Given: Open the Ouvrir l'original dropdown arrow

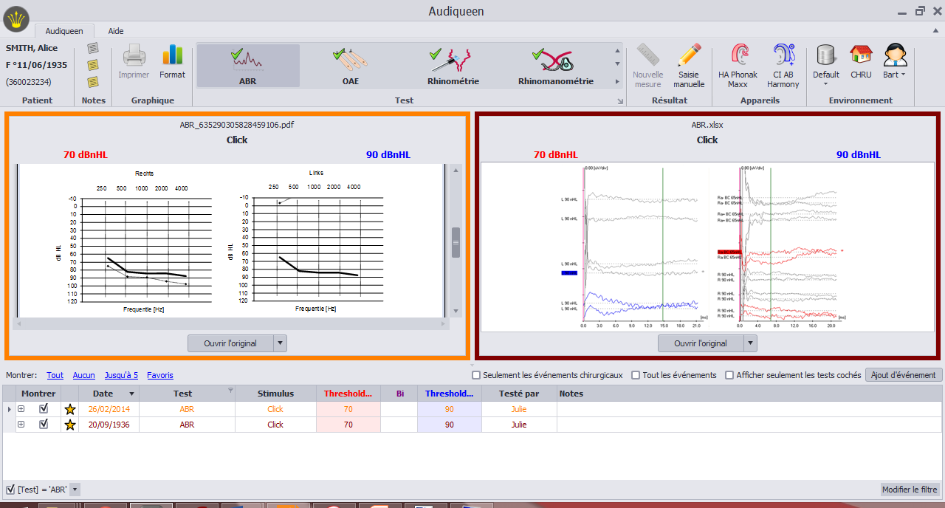Looking at the screenshot, I should point(279,343).
